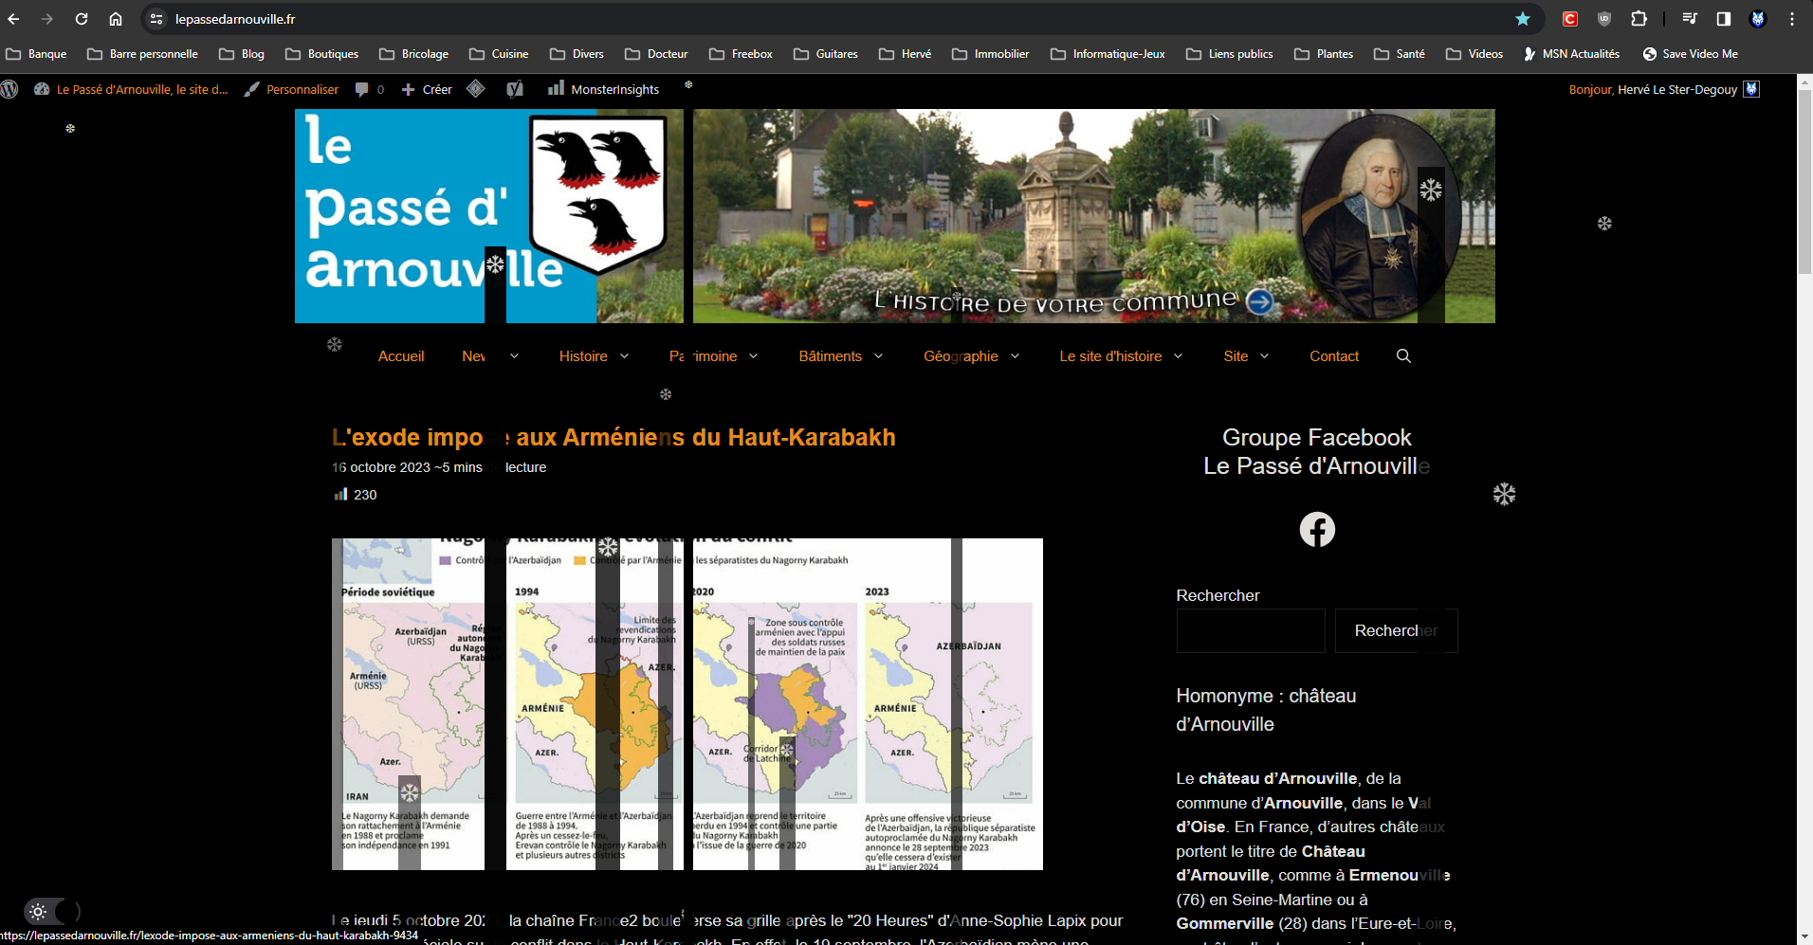Image resolution: width=1813 pixels, height=945 pixels.
Task: Open Le Passé d'Arnouville site dashboard link
Action: click(132, 89)
